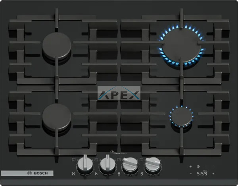Click the APEX watermark logo
Image resolution: width=238 pixels, height=186 pixels.
tap(119, 95)
